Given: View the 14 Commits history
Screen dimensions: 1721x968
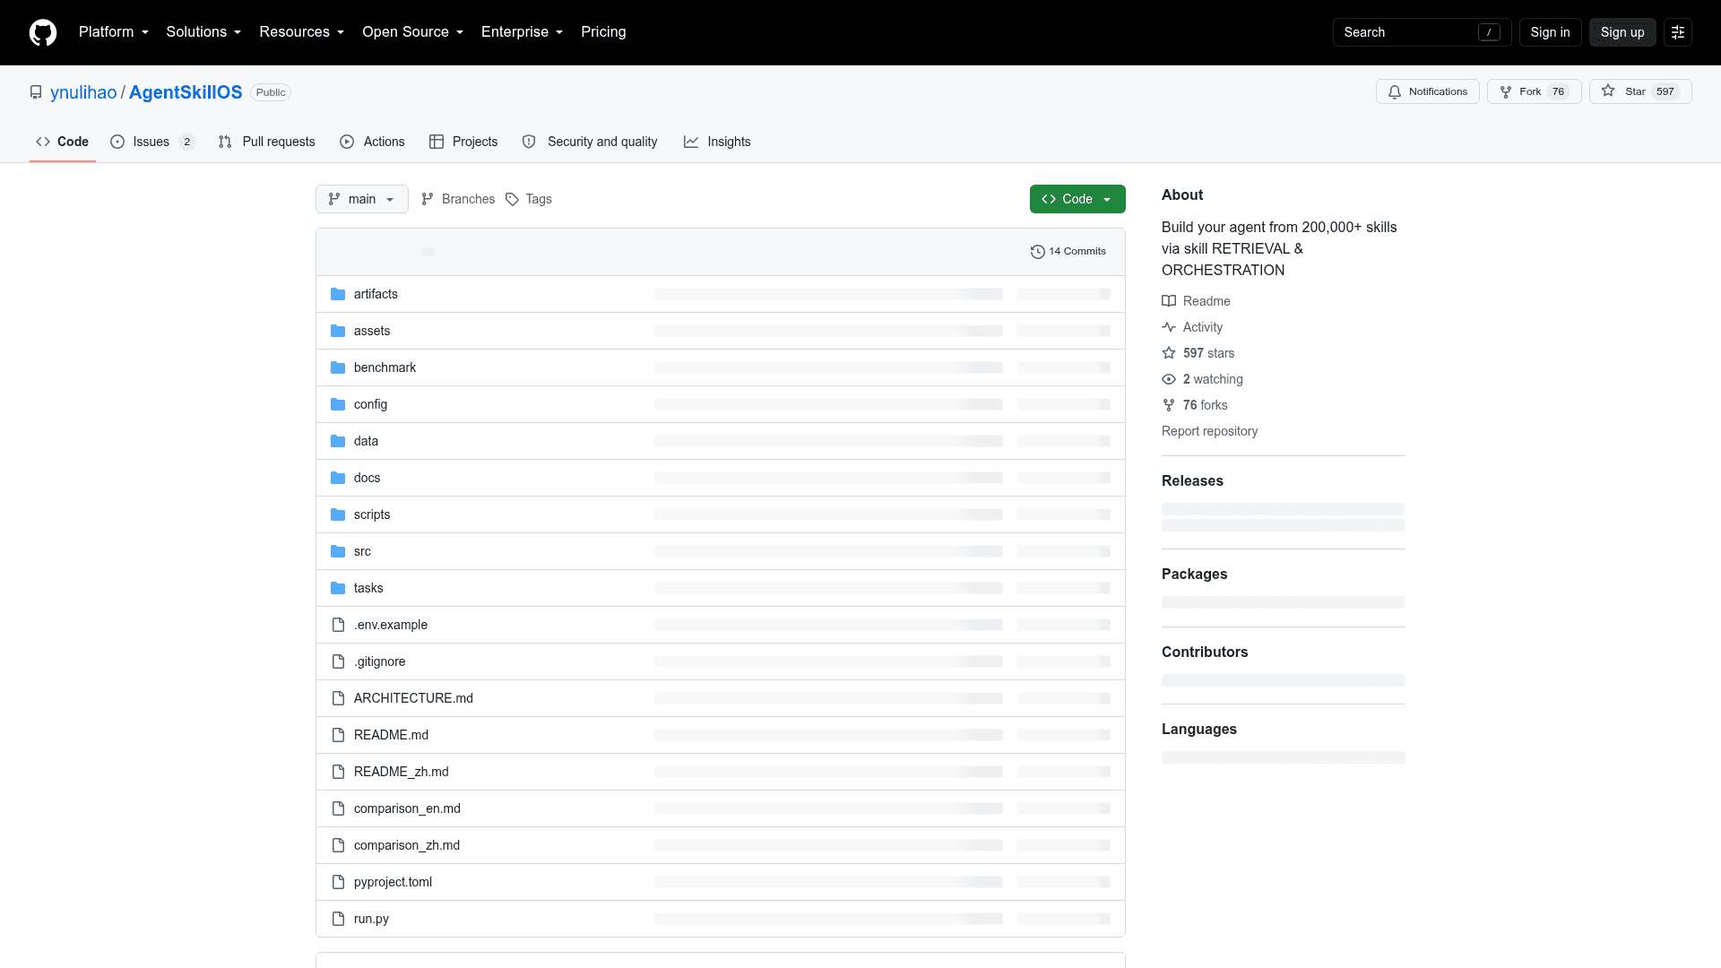Looking at the screenshot, I should point(1068,252).
